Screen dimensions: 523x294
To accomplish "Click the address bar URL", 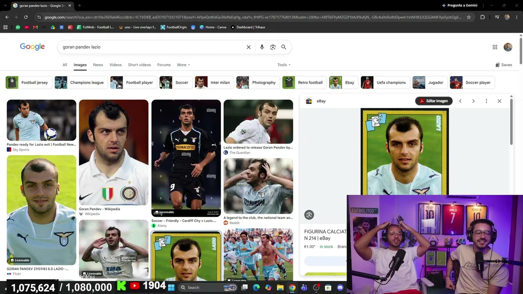I will click(253, 17).
